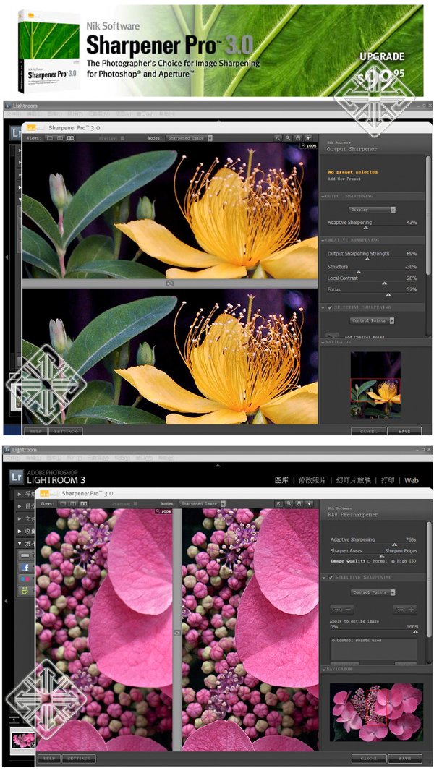The height and width of the screenshot is (781, 434).
Task: Click the swap icon between pink flower previews
Action: [177, 633]
